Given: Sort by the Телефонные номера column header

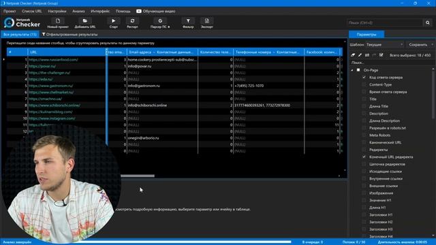Looking at the screenshot, I should 268,52.
